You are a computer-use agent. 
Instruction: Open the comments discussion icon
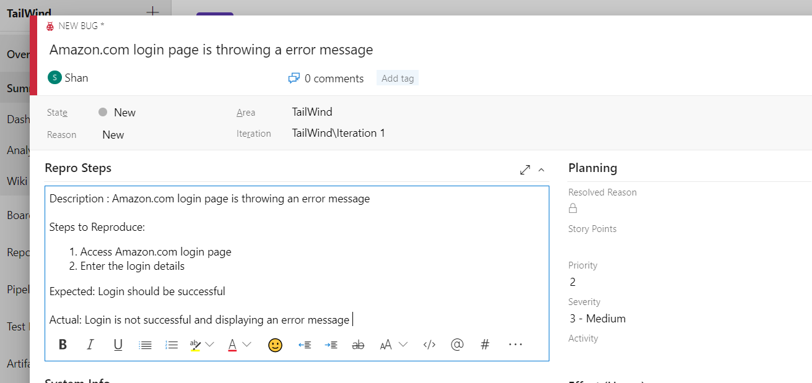click(294, 79)
